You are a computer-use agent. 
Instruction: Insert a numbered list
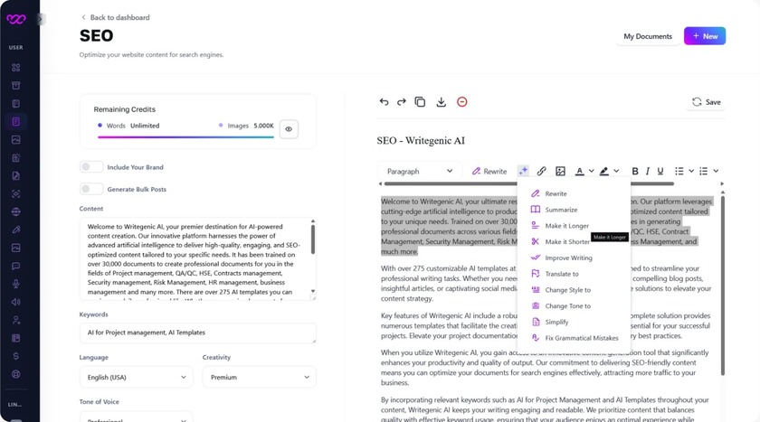(x=703, y=171)
